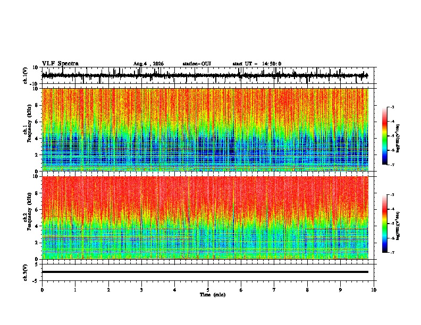Click the ch.1 color bar PSD unit label
This screenshot has height=325, width=421.
tap(398, 139)
